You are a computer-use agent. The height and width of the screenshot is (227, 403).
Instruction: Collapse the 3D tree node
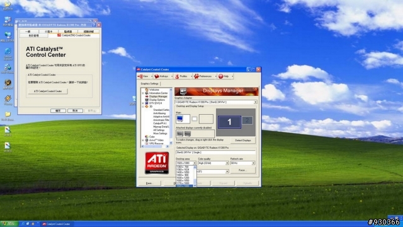coord(143,107)
